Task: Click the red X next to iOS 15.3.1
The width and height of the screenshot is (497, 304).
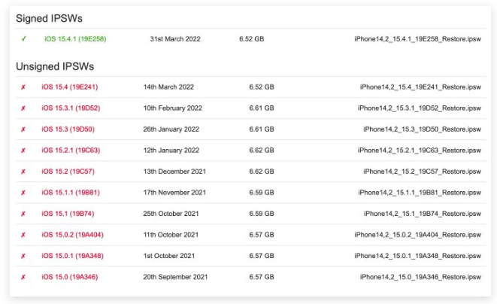Action: (x=23, y=108)
